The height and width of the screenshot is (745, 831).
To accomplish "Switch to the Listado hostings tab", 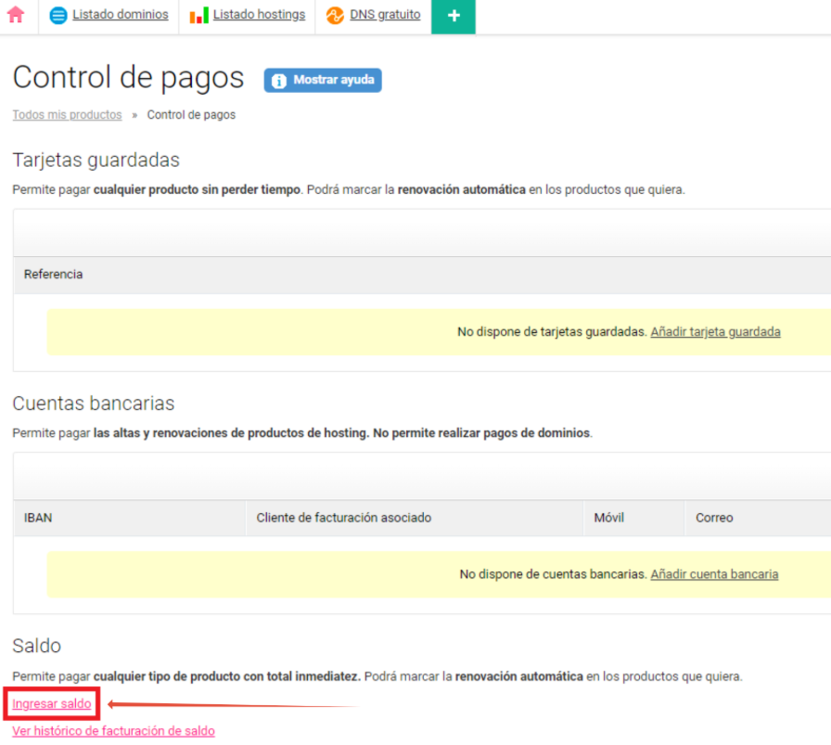I will (259, 15).
